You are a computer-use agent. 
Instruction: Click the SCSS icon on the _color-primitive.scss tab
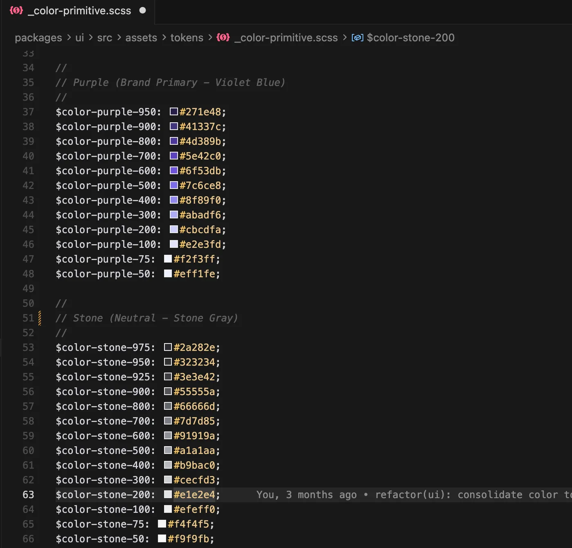click(16, 11)
